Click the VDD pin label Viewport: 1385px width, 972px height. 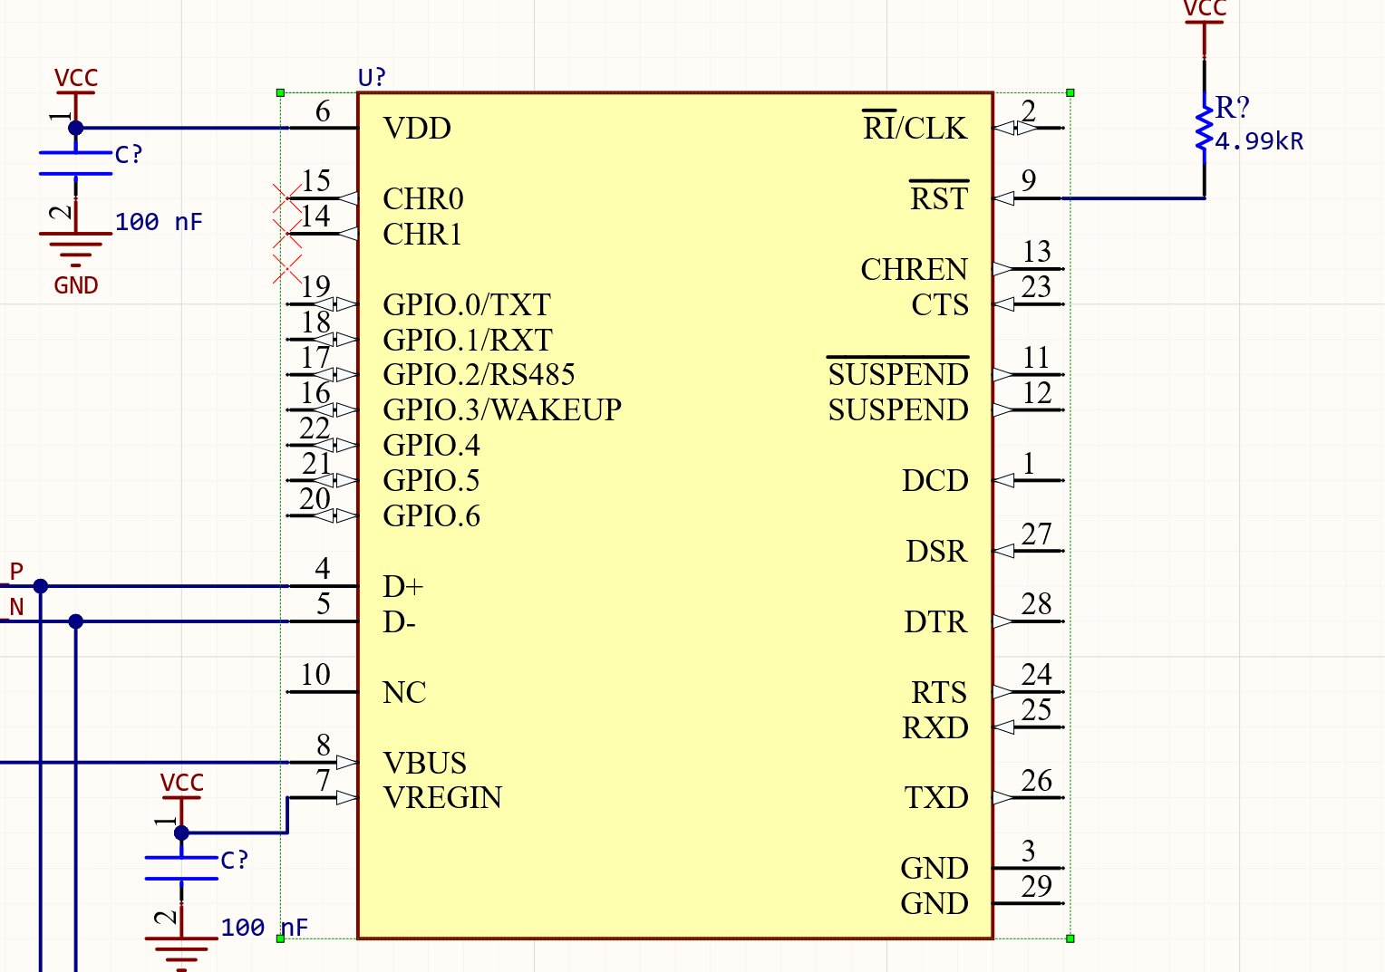pos(417,129)
